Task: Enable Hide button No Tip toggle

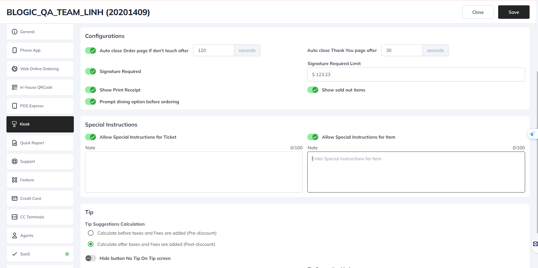Action: click(x=91, y=258)
